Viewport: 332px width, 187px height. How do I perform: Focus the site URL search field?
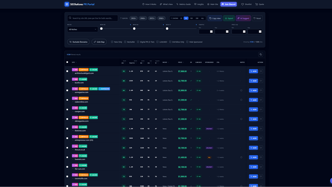point(92,18)
